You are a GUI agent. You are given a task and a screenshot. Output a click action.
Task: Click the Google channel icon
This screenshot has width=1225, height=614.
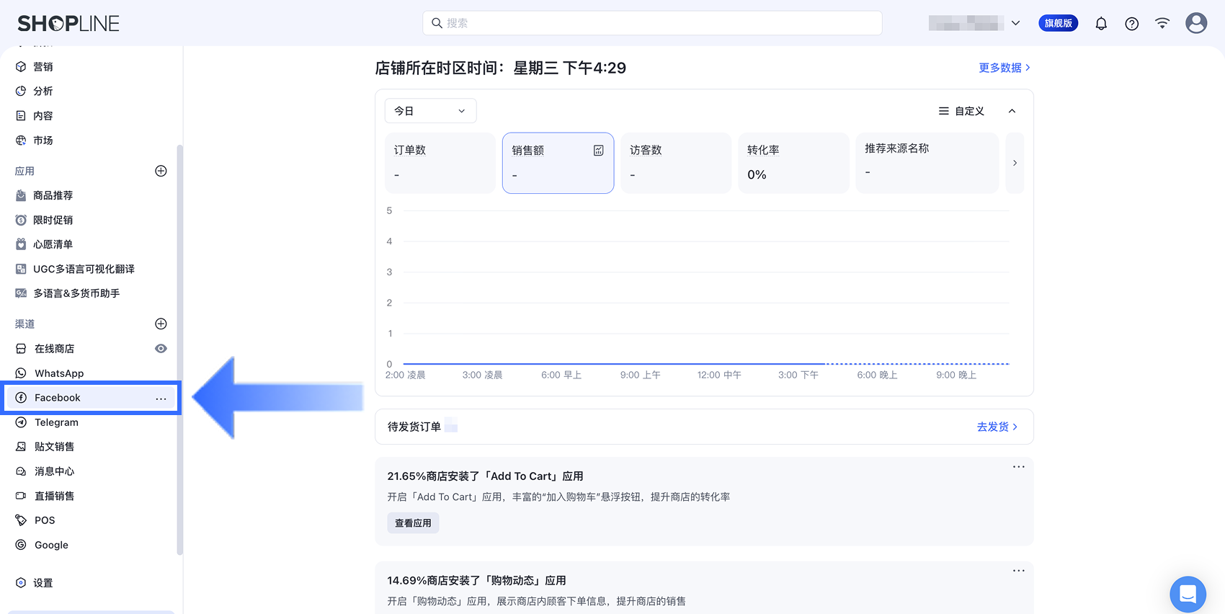click(x=21, y=545)
